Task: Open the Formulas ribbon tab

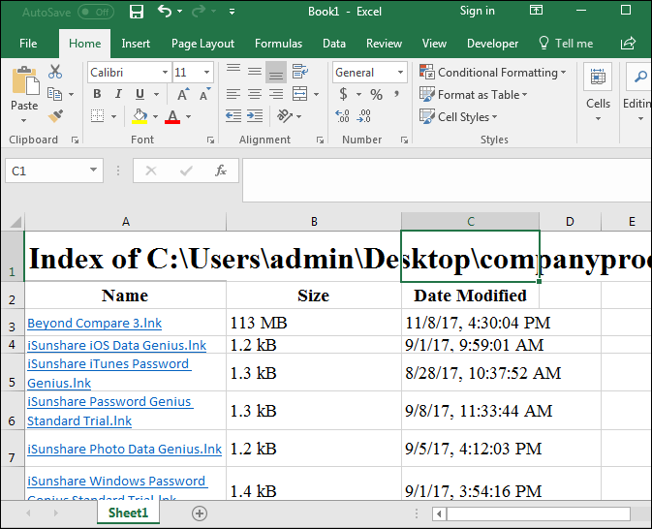Action: coord(278,44)
